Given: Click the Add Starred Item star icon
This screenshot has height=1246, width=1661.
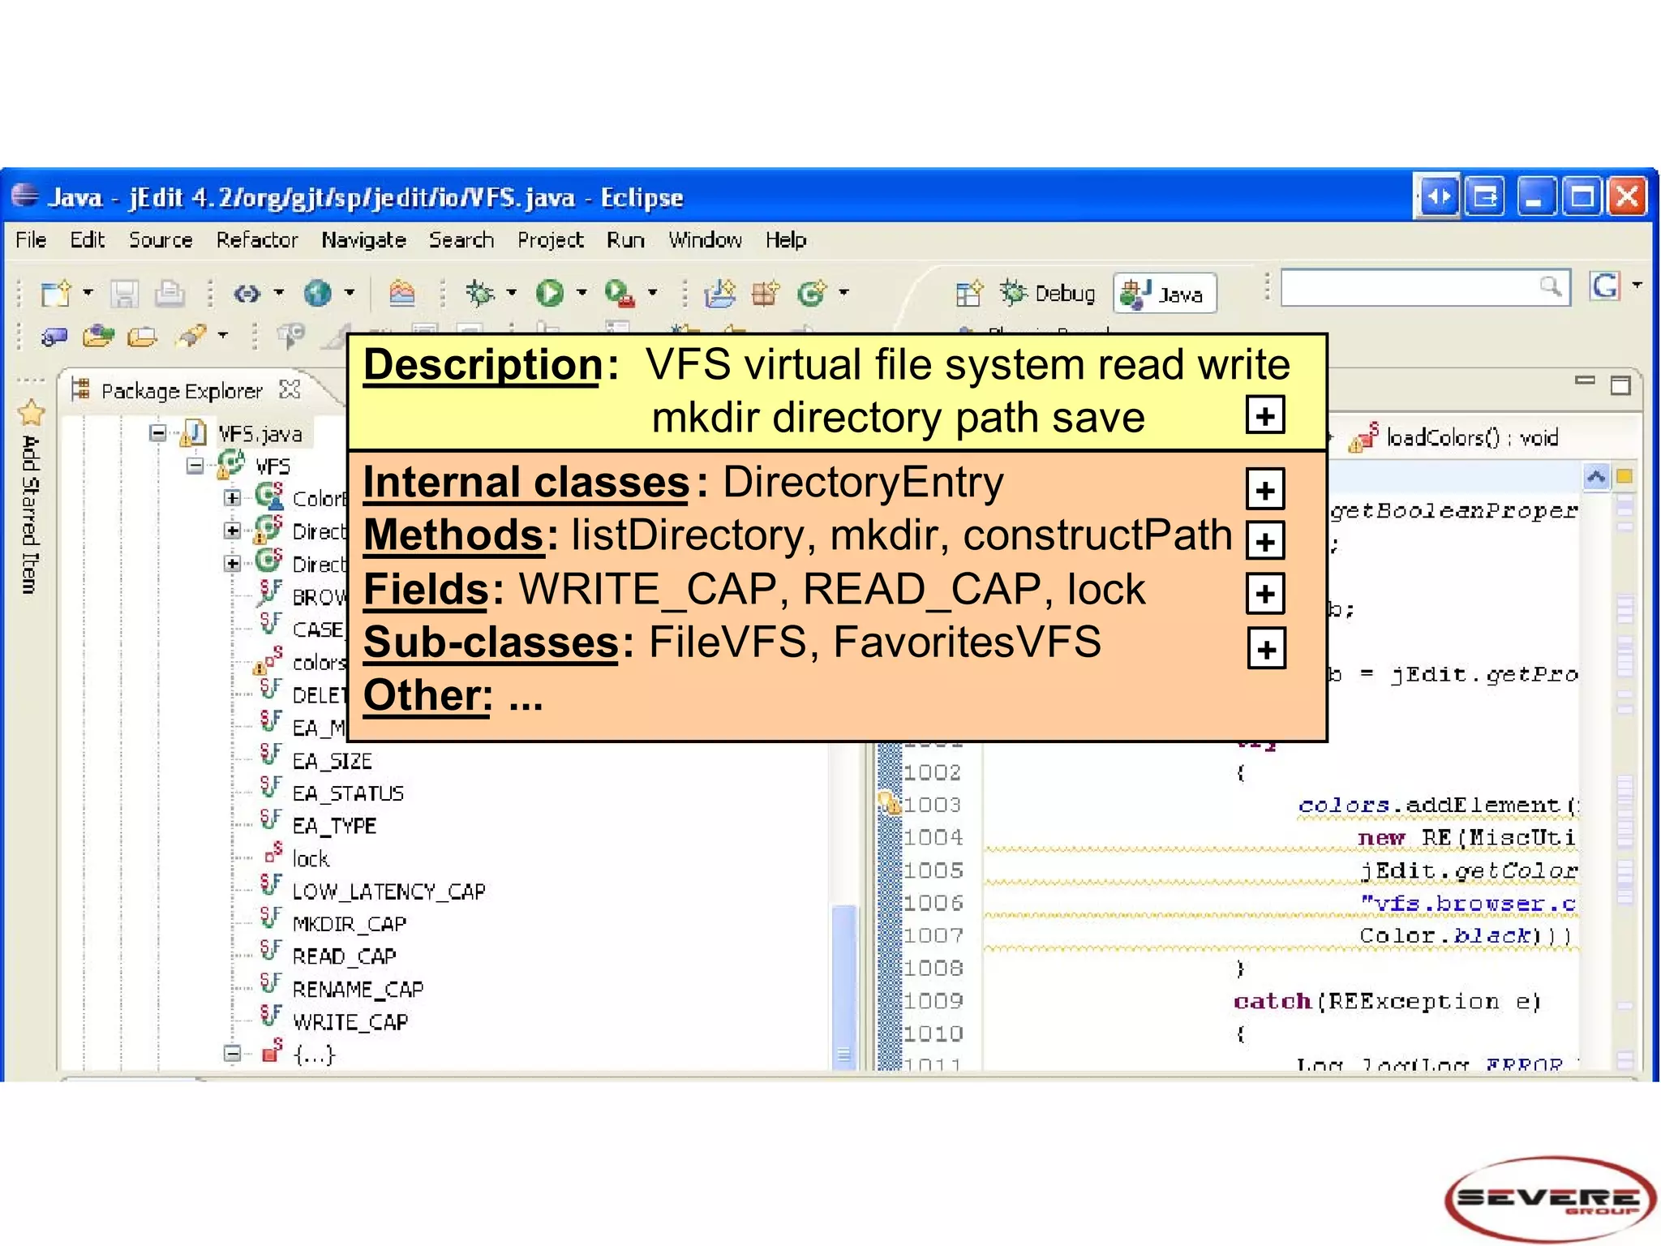Looking at the screenshot, I should click(x=31, y=412).
